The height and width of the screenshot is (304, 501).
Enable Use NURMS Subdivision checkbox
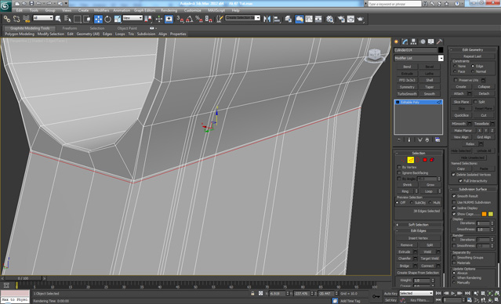pyautogui.click(x=454, y=202)
